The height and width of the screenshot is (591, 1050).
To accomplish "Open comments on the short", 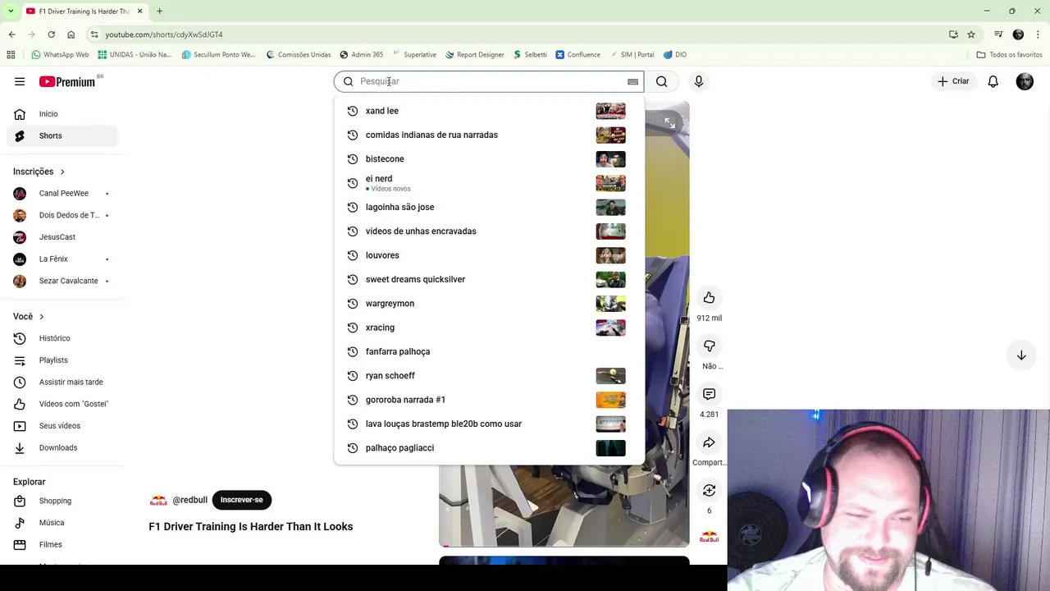I will [x=709, y=394].
